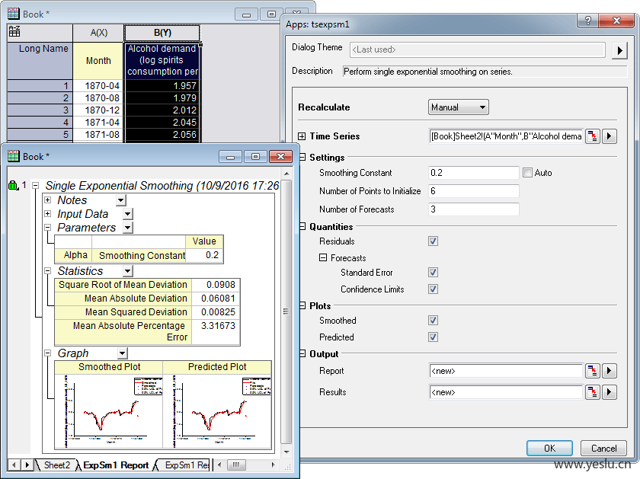Open the Time Series flyout arrow button

coord(610,136)
